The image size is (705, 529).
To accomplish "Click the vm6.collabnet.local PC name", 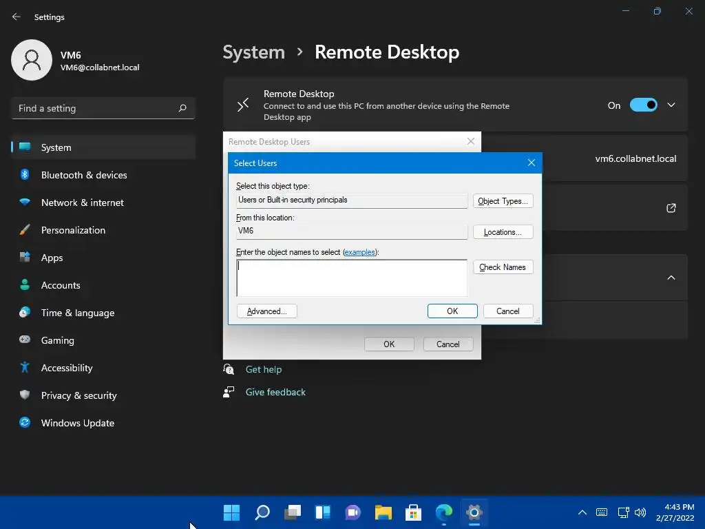I will click(x=635, y=159).
